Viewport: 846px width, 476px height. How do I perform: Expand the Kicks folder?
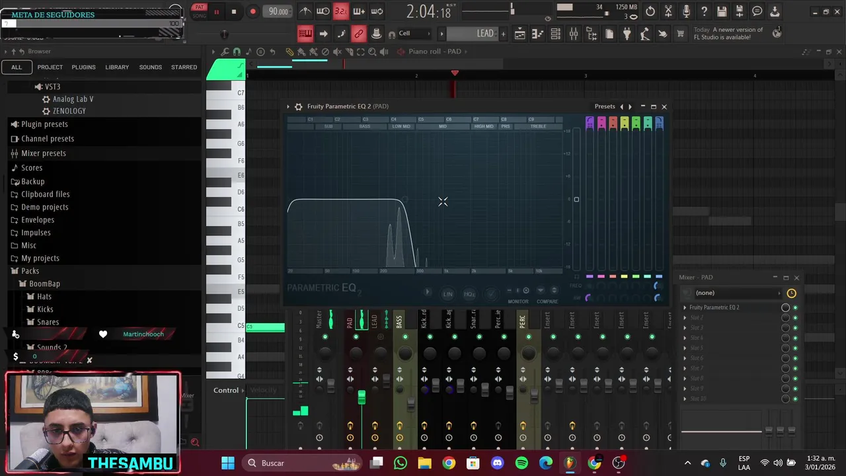point(45,309)
